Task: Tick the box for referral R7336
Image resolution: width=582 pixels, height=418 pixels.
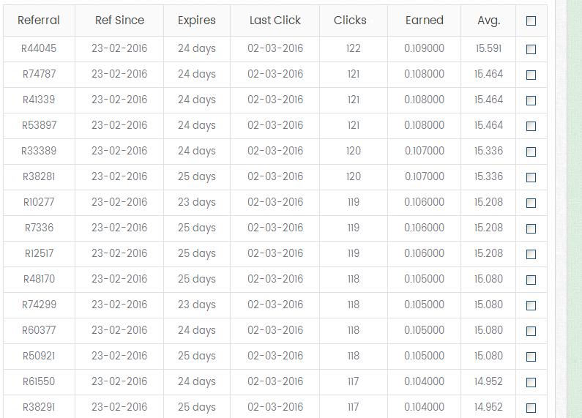Action: 531,228
